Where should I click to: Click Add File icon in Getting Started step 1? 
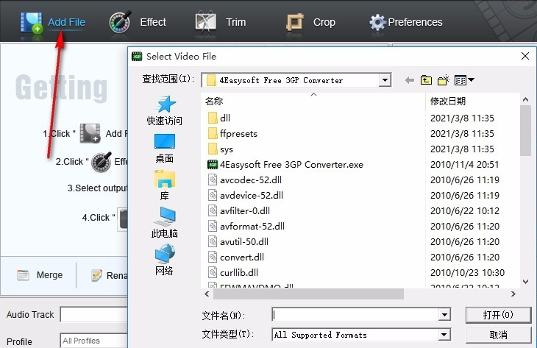(90, 133)
